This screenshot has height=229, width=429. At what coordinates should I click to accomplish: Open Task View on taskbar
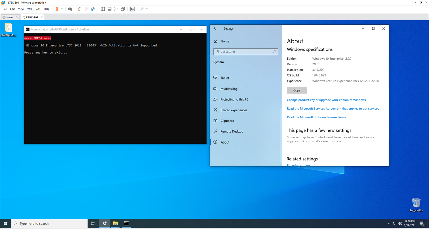pos(93,223)
